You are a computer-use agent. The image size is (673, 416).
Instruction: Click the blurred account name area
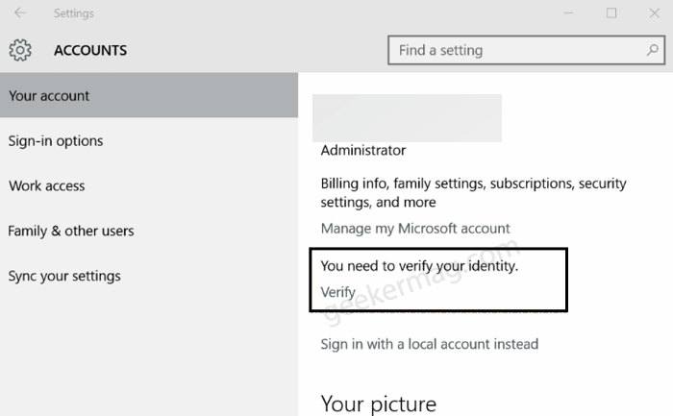407,118
